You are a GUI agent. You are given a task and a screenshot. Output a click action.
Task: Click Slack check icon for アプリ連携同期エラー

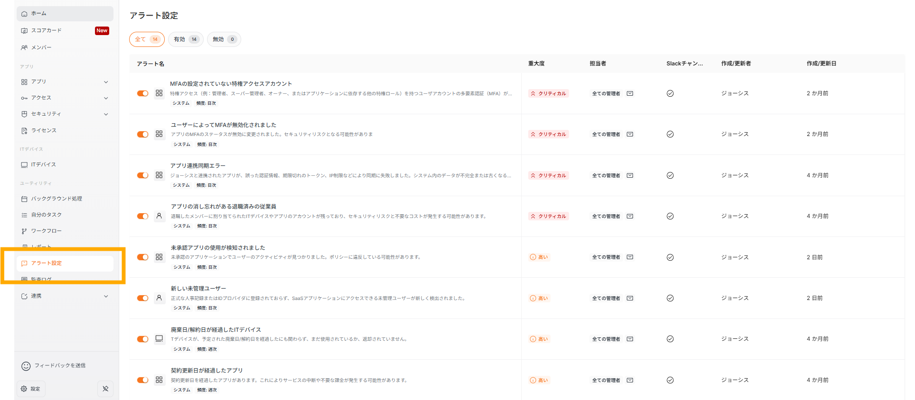click(670, 175)
